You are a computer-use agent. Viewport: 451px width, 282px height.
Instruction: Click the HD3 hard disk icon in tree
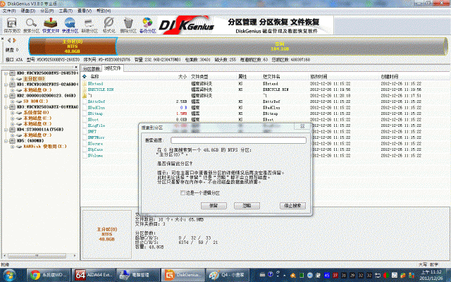pyautogui.click(x=12, y=107)
